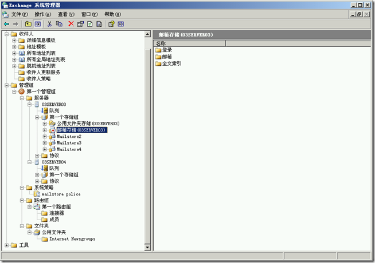Screen dimensions: 375x263
Task: Click the 名称 column header
Action: pos(190,43)
